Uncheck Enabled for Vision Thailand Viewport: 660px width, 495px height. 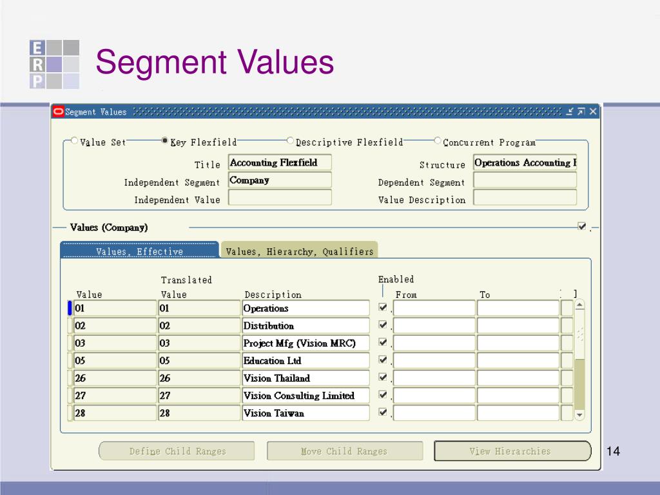[x=383, y=377]
